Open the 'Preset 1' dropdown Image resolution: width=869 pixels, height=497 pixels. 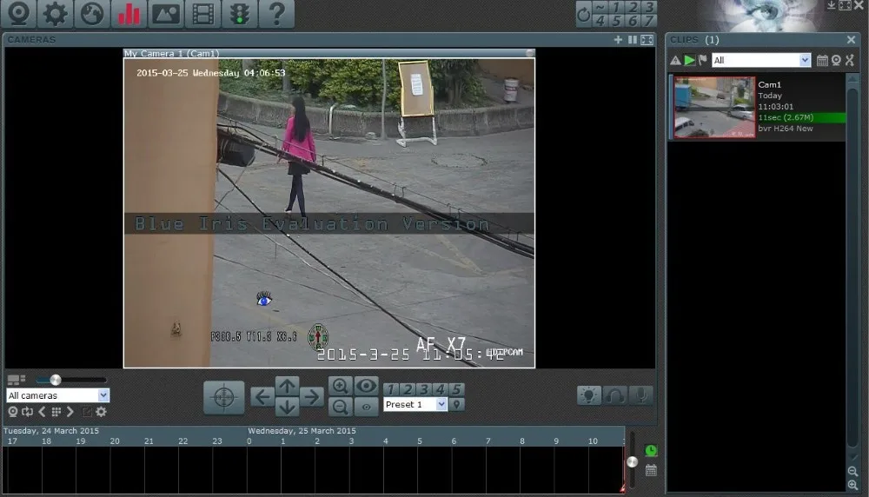(415, 405)
